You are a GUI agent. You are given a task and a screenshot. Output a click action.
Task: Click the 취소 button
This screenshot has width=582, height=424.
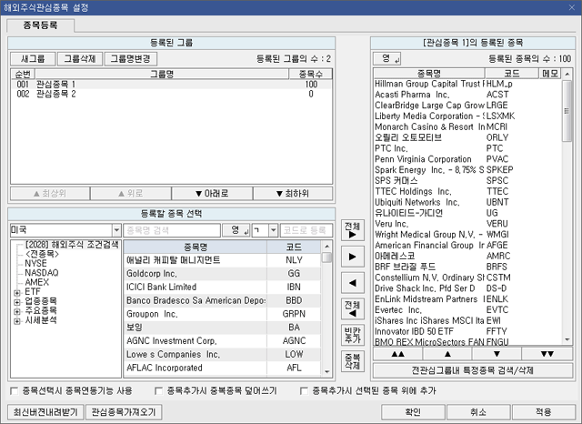[478, 412]
